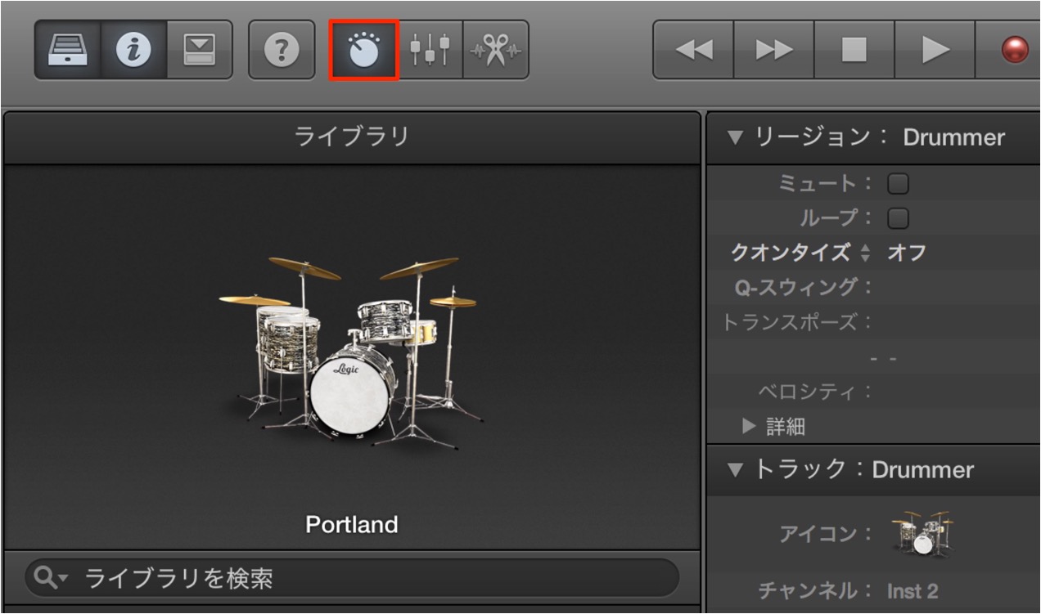Viewport: 1041px width, 614px height.
Task: Open Smart Controls knob button
Action: point(364,50)
